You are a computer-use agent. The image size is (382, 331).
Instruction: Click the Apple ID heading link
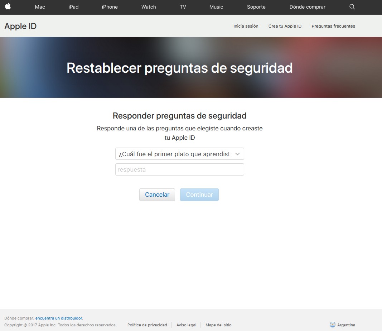tap(20, 26)
